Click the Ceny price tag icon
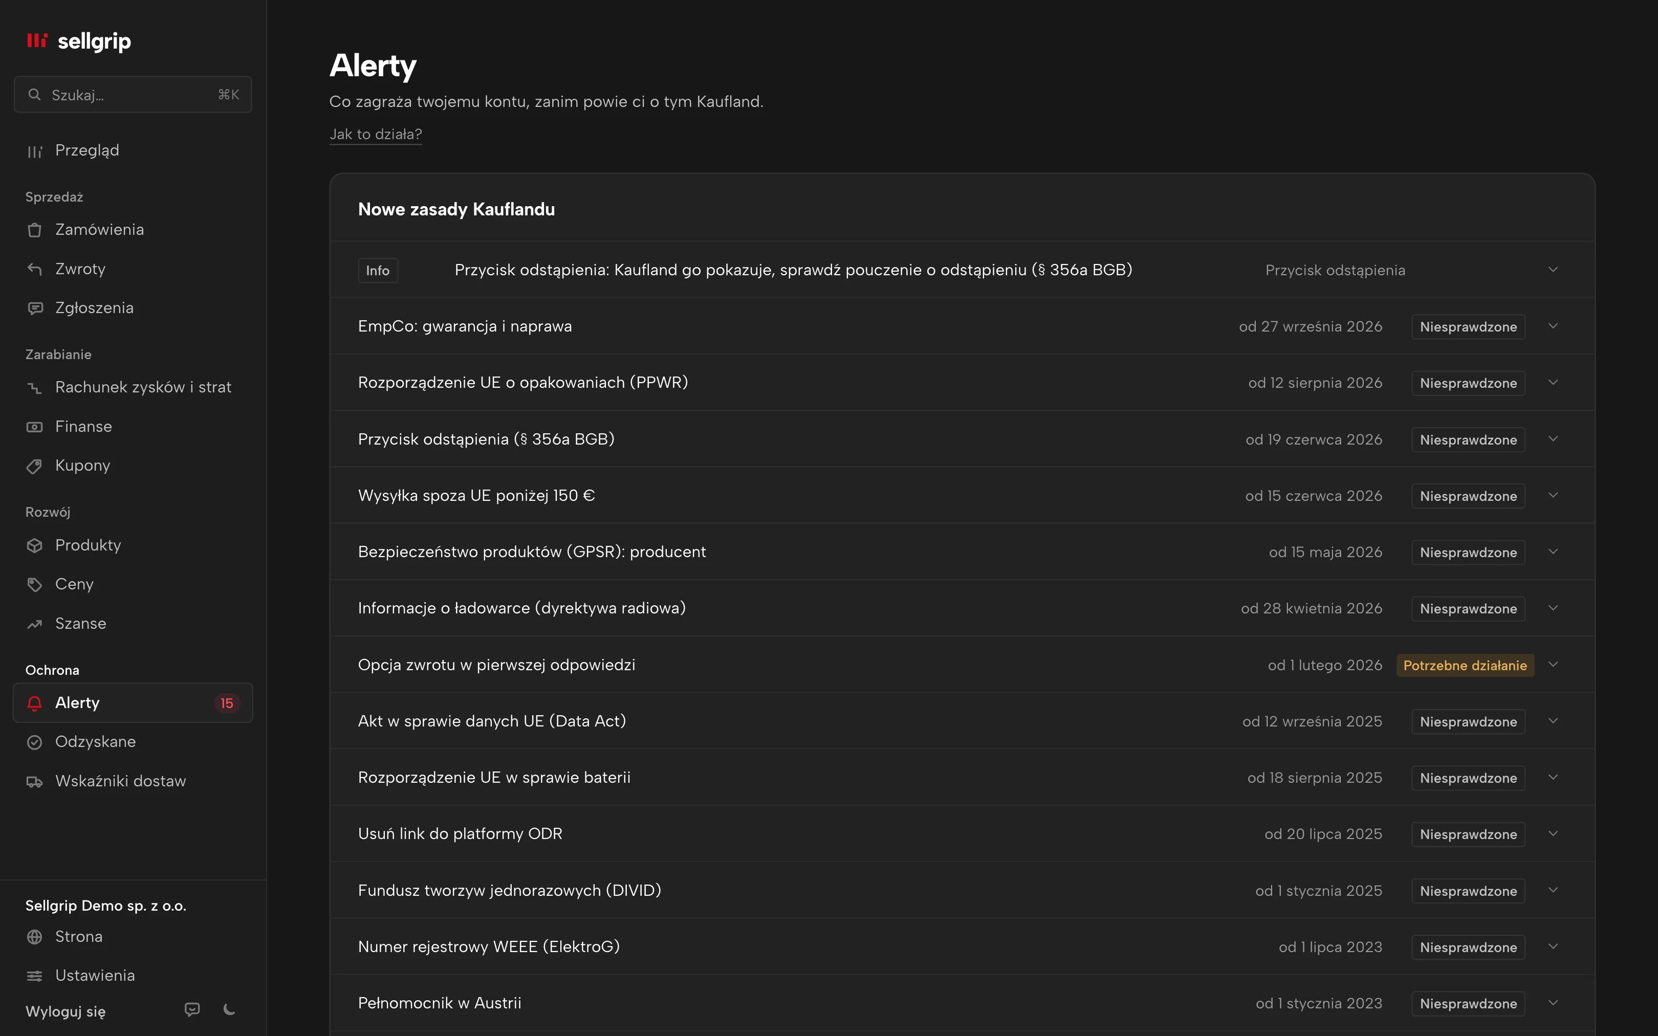Screen dimensions: 1658x1036 [x=35, y=584]
